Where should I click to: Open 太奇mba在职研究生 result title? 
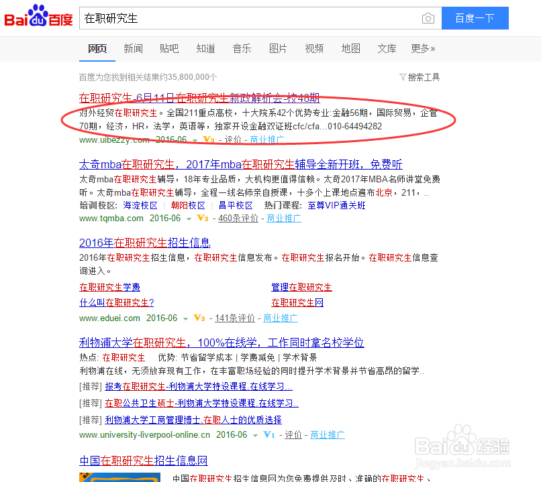tap(241, 164)
